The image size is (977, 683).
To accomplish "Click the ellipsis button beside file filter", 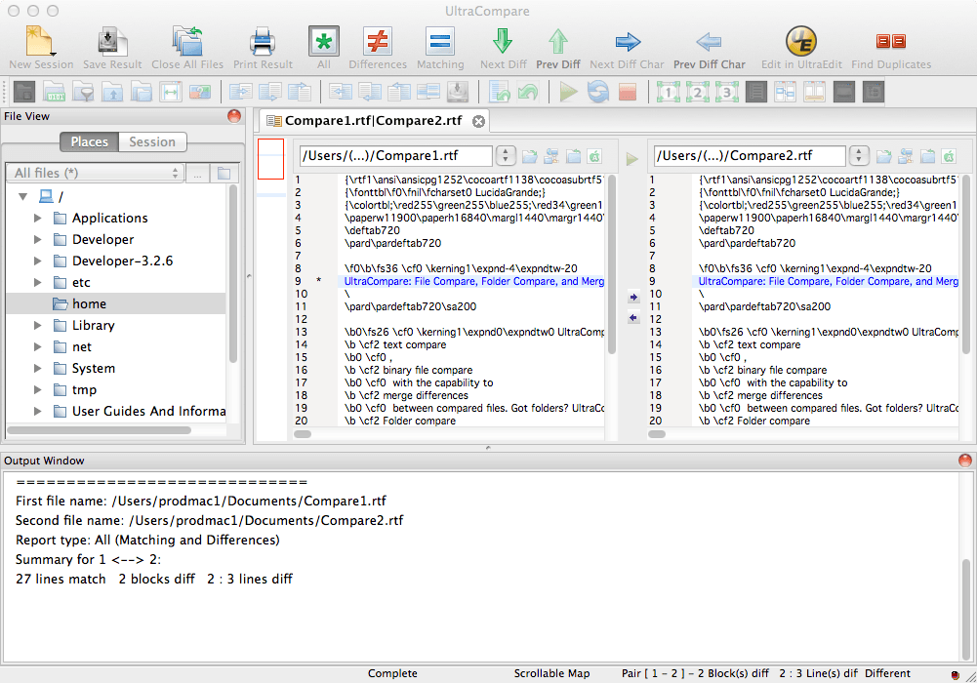I will click(197, 173).
